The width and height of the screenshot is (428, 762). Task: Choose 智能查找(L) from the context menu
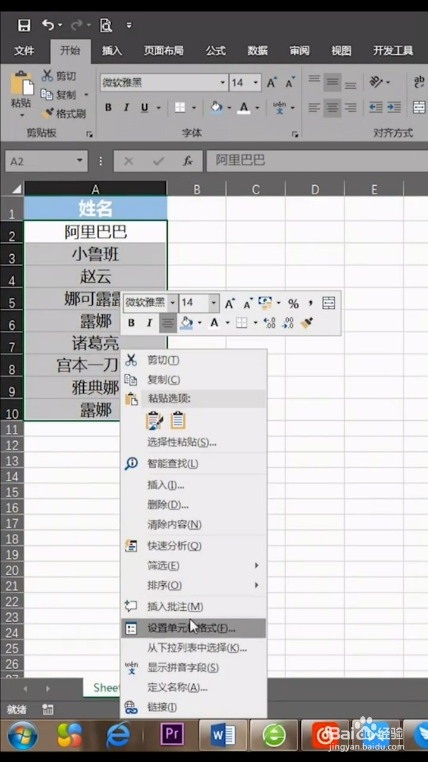coord(194,464)
